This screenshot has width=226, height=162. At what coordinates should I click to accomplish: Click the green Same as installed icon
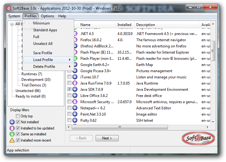12,134
